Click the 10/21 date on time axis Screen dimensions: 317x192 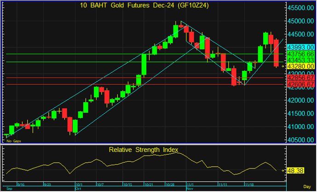149,184
